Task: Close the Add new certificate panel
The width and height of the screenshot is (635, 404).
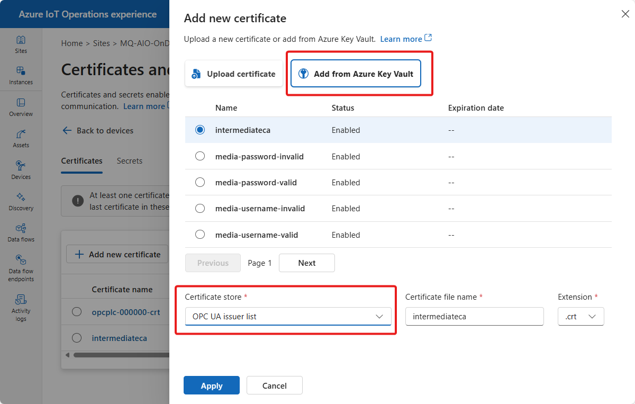Action: tap(625, 14)
